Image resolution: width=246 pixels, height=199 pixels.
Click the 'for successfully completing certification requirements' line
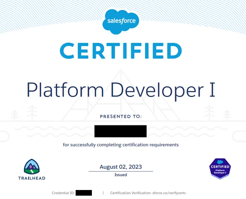pos(121,145)
